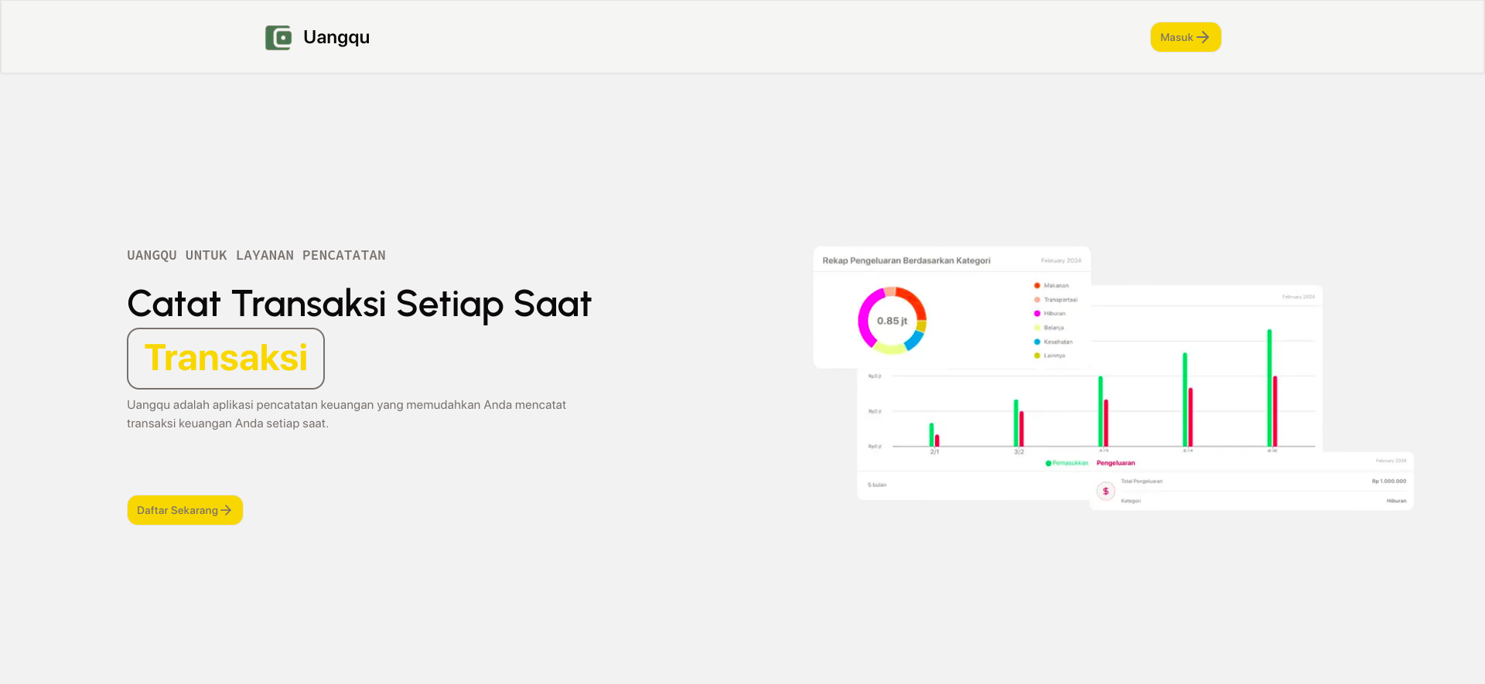Click the 0.85 jt donut chart center

892,321
